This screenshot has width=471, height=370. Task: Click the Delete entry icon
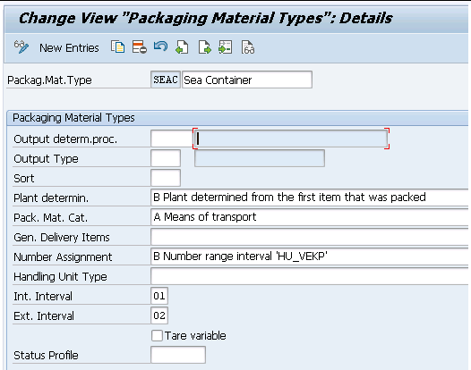point(140,47)
